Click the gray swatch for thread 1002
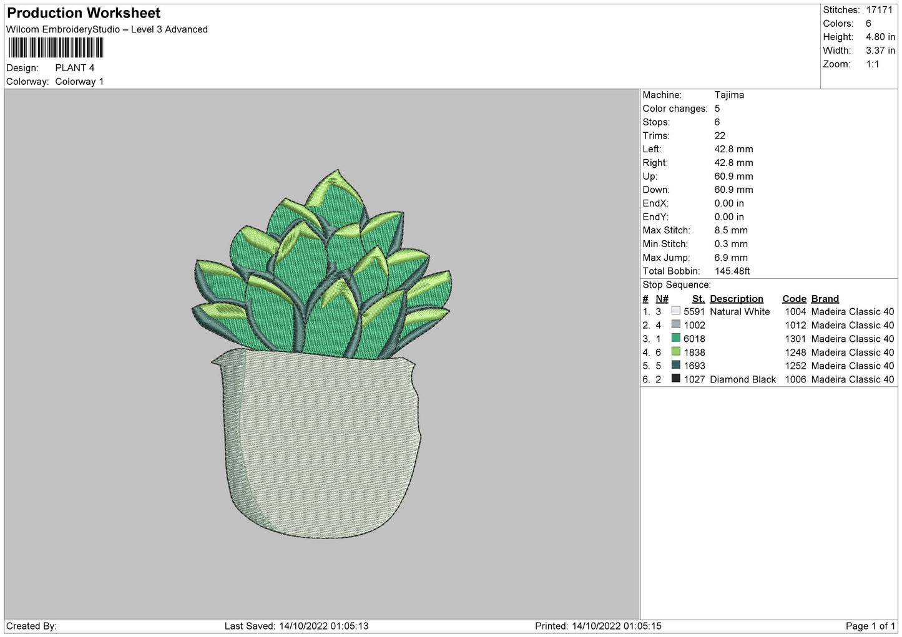 [675, 324]
